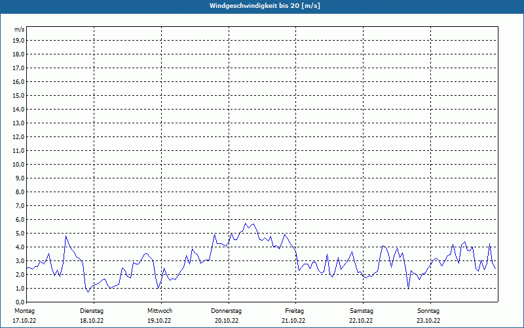Click the date 22.10.22

pos(361,321)
